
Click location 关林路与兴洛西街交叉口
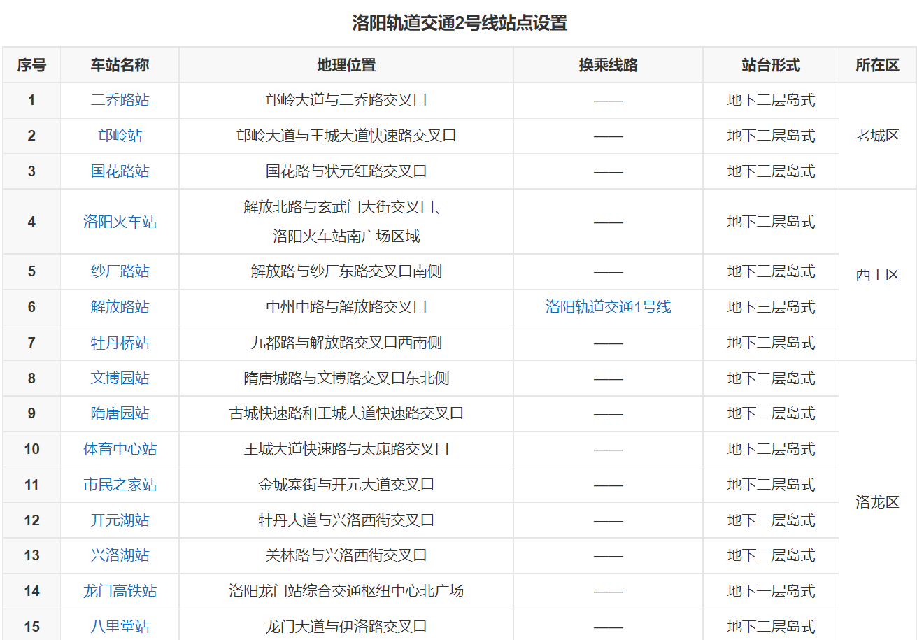click(346, 555)
